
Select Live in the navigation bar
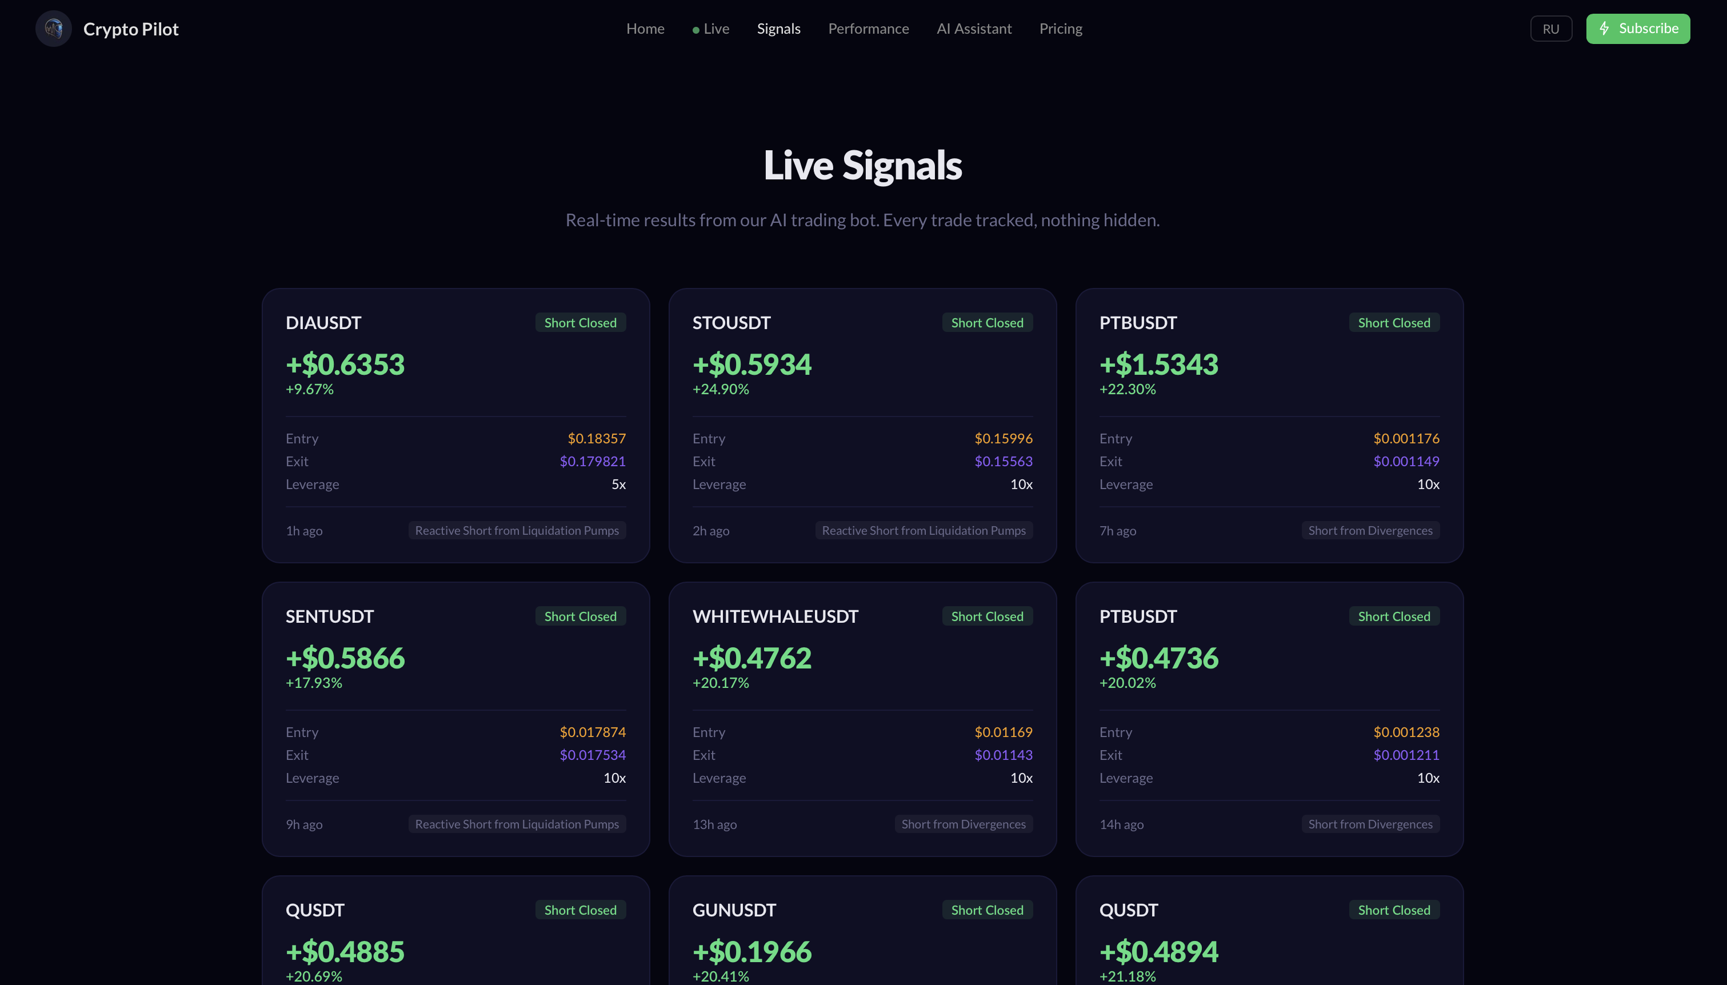tap(715, 29)
